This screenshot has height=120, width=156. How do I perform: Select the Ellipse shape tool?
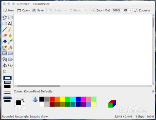[x=10, y=59]
